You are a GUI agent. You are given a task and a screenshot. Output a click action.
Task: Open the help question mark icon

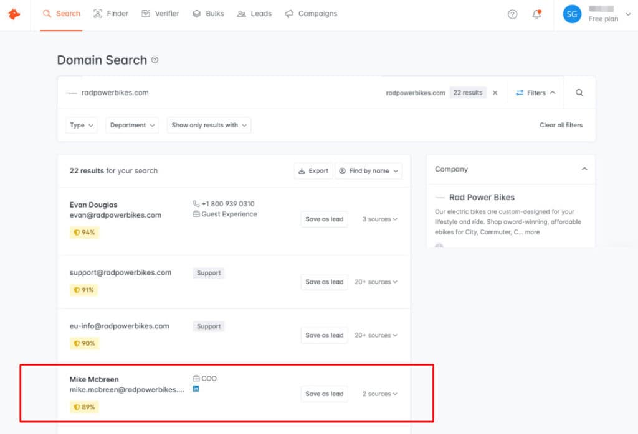pos(512,14)
